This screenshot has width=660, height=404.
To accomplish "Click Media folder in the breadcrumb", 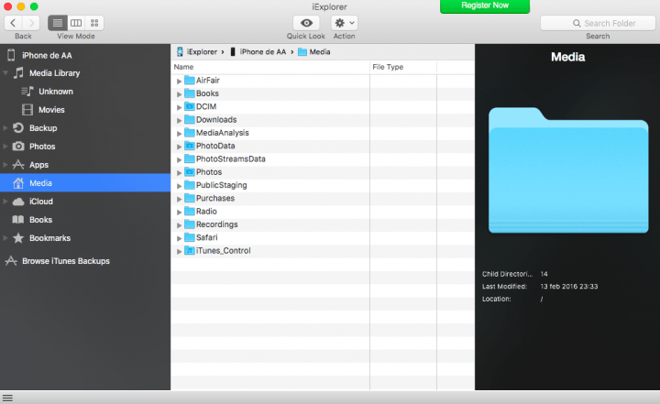I will coord(314,52).
